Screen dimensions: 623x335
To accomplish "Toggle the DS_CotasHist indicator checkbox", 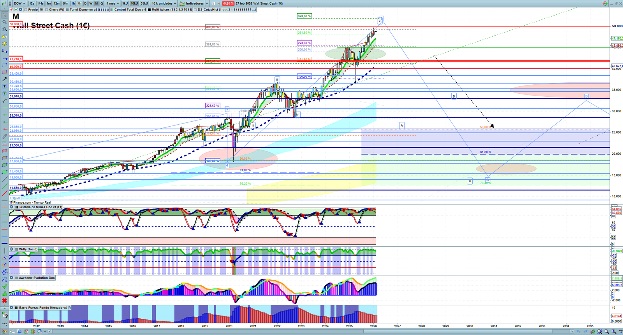I will pyautogui.click(x=195, y=10).
